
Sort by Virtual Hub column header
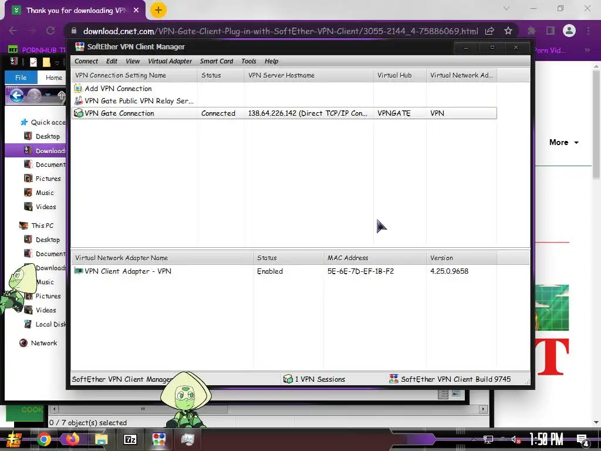coord(400,75)
